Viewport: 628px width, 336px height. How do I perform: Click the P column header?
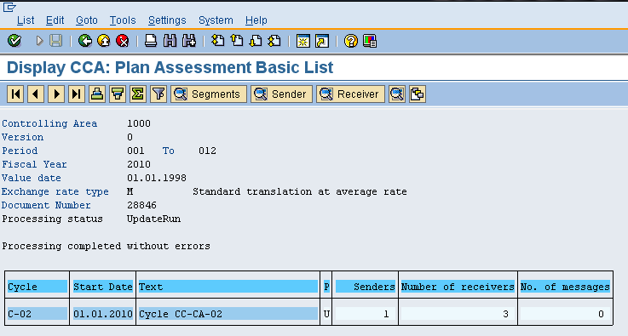326,287
